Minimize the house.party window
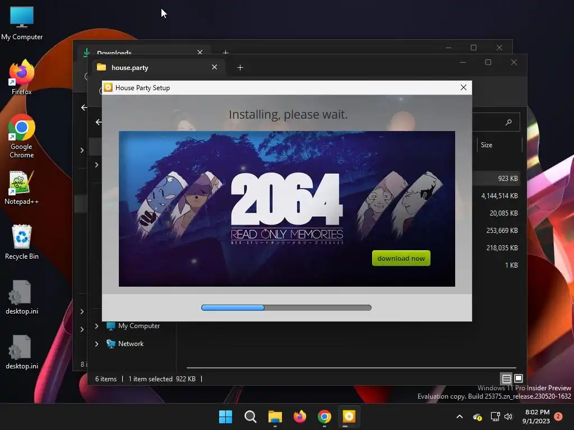Image resolution: width=574 pixels, height=430 pixels. pos(462,63)
